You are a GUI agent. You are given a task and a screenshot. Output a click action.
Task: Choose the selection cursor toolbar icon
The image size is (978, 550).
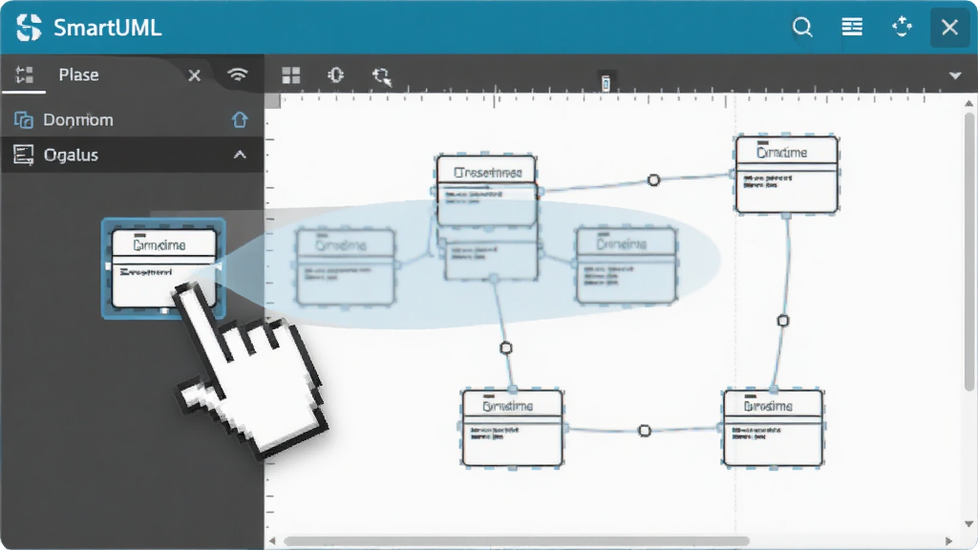382,76
